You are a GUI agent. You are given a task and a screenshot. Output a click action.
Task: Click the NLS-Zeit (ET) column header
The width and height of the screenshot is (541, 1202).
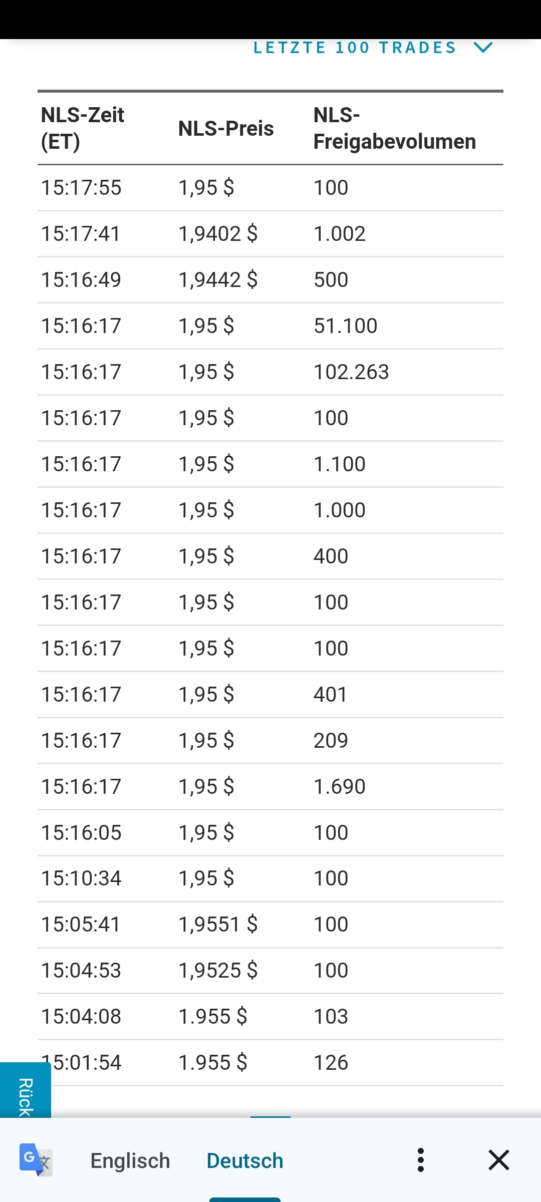tap(83, 128)
